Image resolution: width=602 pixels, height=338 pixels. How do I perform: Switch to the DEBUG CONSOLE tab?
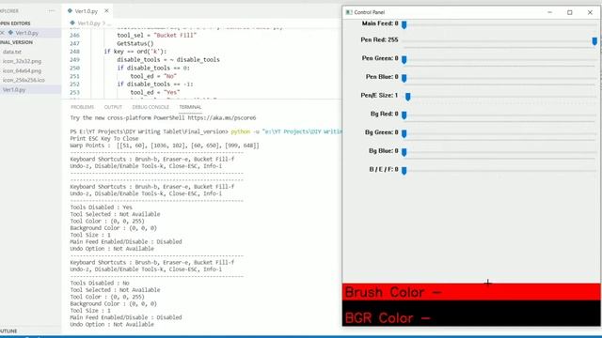click(150, 107)
